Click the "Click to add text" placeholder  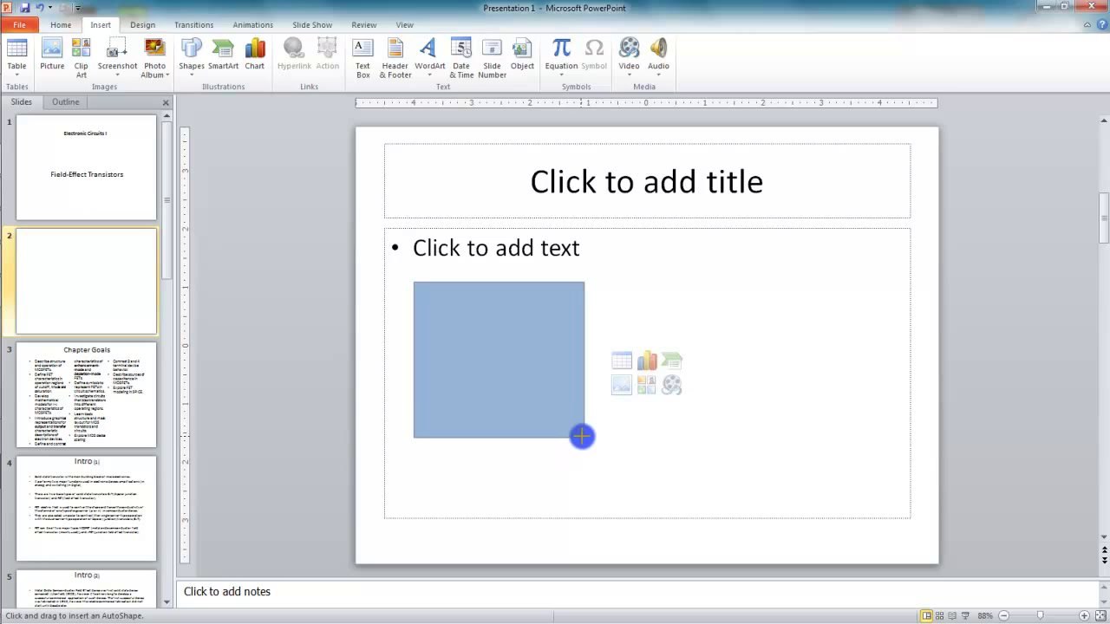tap(496, 248)
